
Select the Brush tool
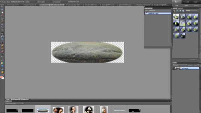pyautogui.click(x=2, y=54)
